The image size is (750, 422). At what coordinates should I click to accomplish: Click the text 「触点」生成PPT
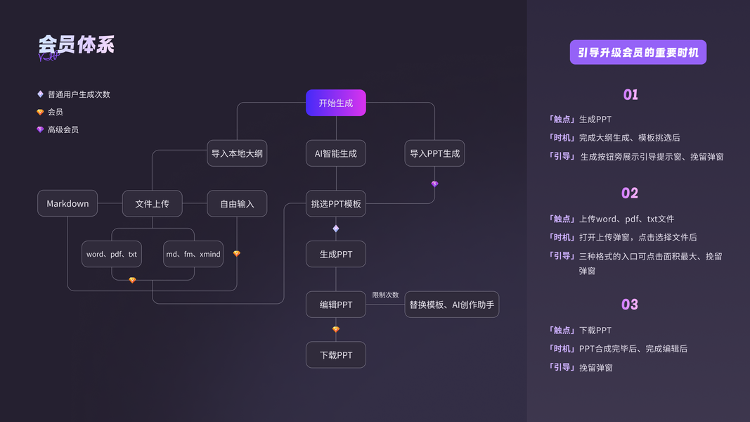[x=581, y=119]
